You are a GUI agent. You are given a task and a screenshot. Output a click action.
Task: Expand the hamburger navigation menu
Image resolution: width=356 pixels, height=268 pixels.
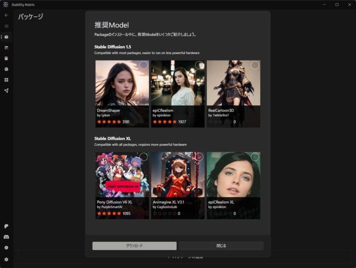[6, 26]
